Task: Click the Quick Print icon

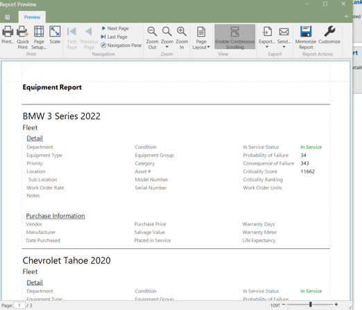Action: [23, 32]
